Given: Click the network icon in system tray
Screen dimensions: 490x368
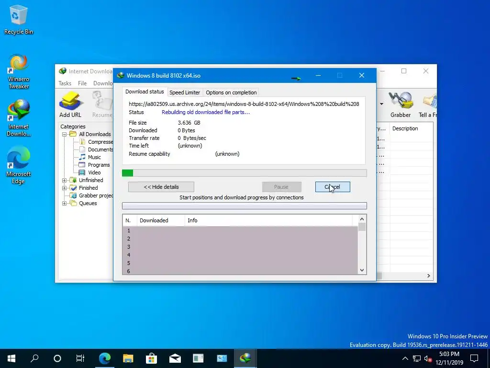Looking at the screenshot, I should pos(417,358).
